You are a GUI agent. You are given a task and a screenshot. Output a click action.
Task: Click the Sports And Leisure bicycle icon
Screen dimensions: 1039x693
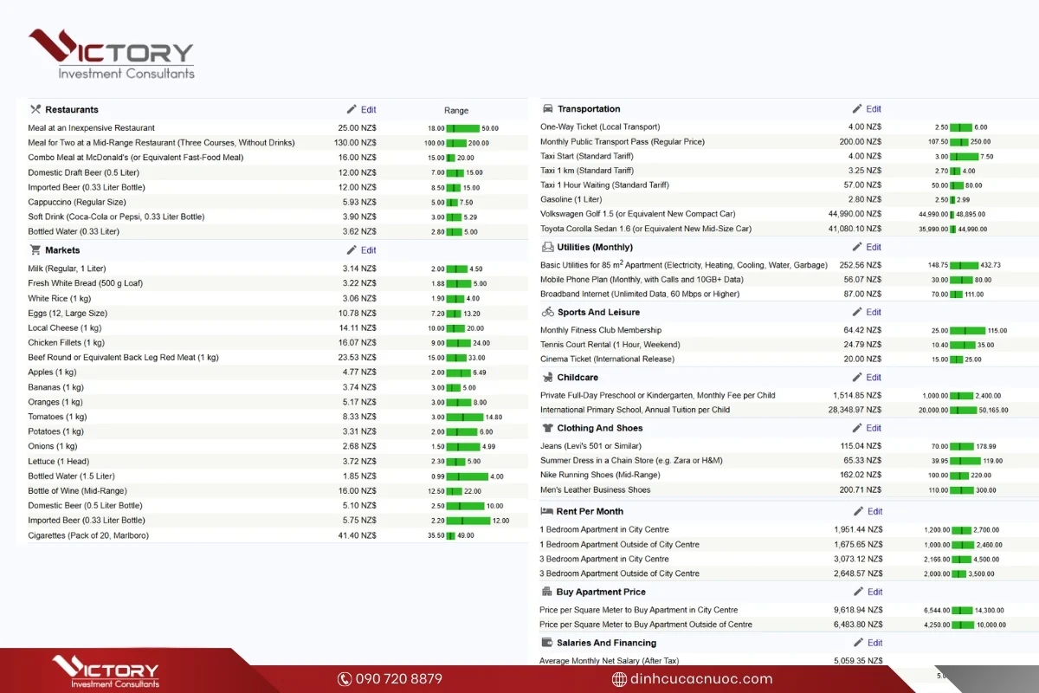pyautogui.click(x=548, y=313)
